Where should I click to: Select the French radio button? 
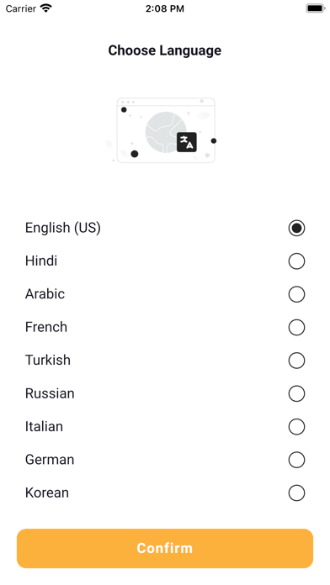296,328
